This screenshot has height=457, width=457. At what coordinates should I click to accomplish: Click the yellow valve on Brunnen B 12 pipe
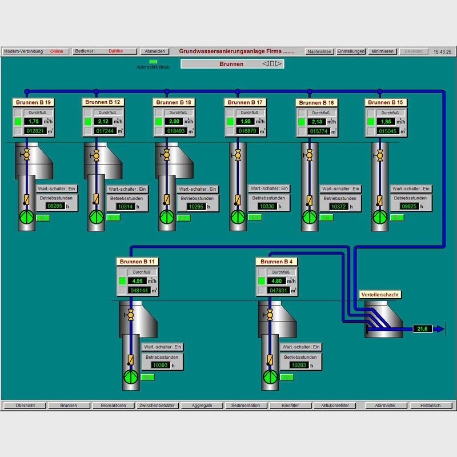[x=96, y=155]
